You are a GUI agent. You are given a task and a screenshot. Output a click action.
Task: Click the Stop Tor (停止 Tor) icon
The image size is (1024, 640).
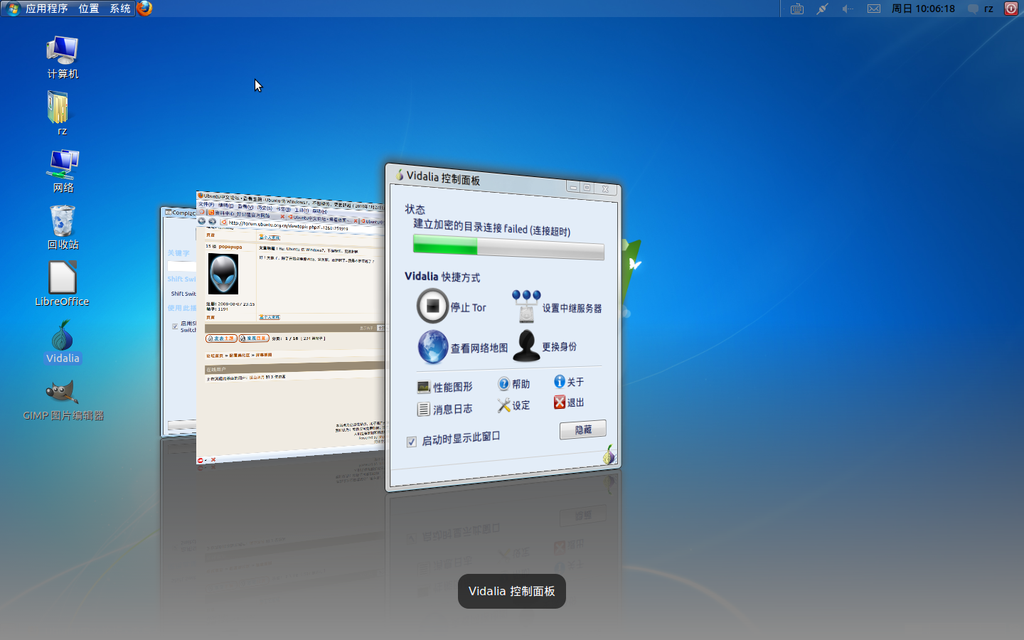pyautogui.click(x=432, y=306)
